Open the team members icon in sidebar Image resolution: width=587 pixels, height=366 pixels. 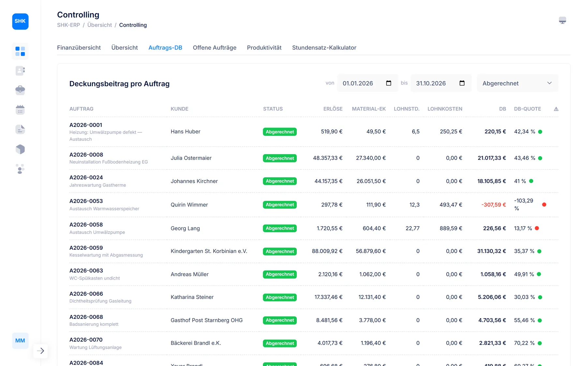(20, 169)
